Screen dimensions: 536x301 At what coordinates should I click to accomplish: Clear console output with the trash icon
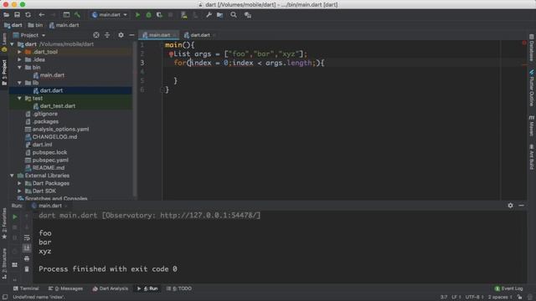(27, 269)
